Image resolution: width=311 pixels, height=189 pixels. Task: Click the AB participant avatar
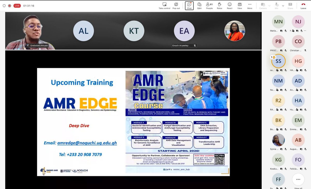coord(298,140)
